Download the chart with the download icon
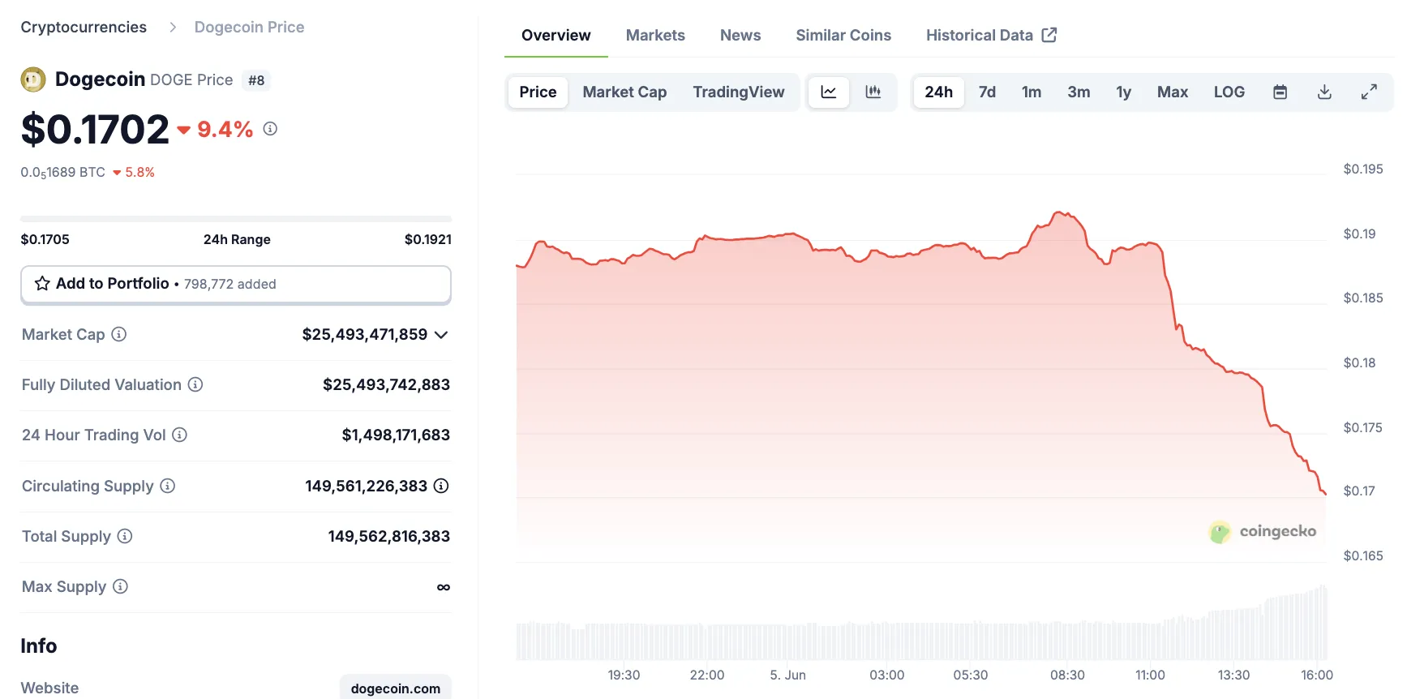The height and width of the screenshot is (699, 1407). click(1323, 92)
